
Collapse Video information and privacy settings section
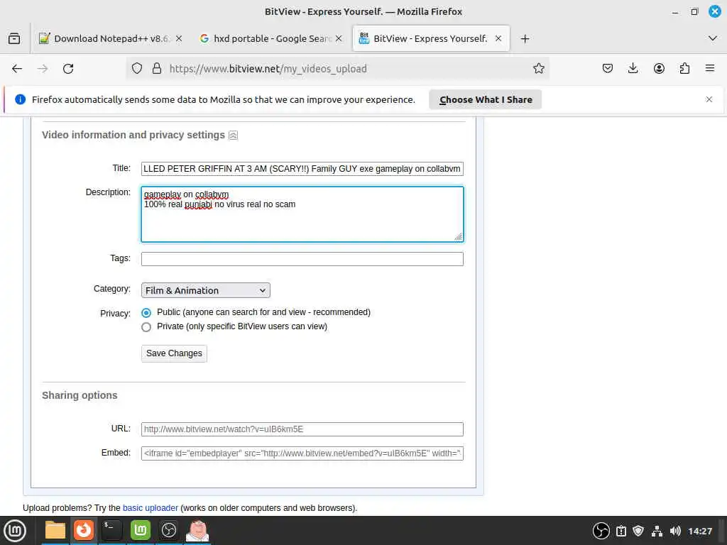(x=233, y=136)
